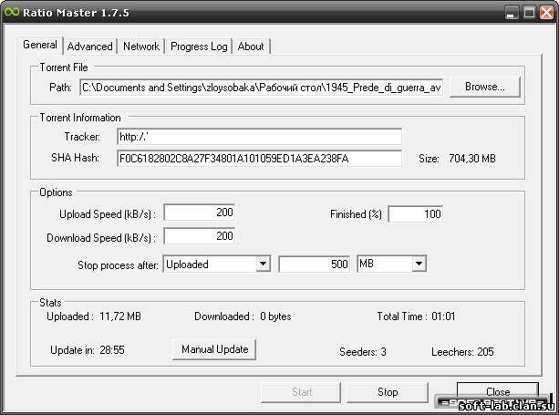Click the Download Speed field

coord(200,236)
